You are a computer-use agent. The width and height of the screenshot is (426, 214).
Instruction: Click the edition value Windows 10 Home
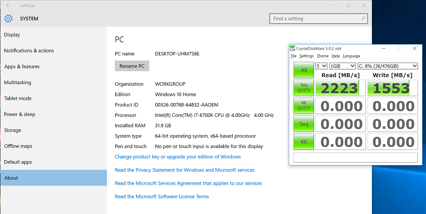[176, 94]
